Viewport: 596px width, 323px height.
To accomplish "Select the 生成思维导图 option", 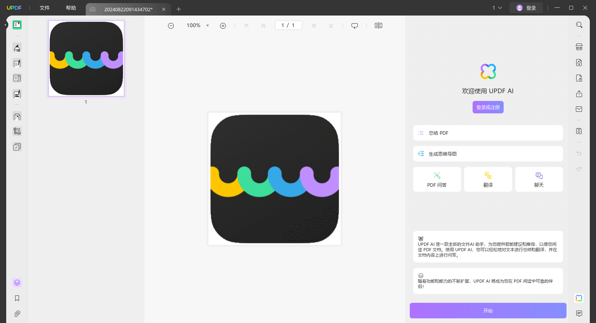I will pos(488,154).
